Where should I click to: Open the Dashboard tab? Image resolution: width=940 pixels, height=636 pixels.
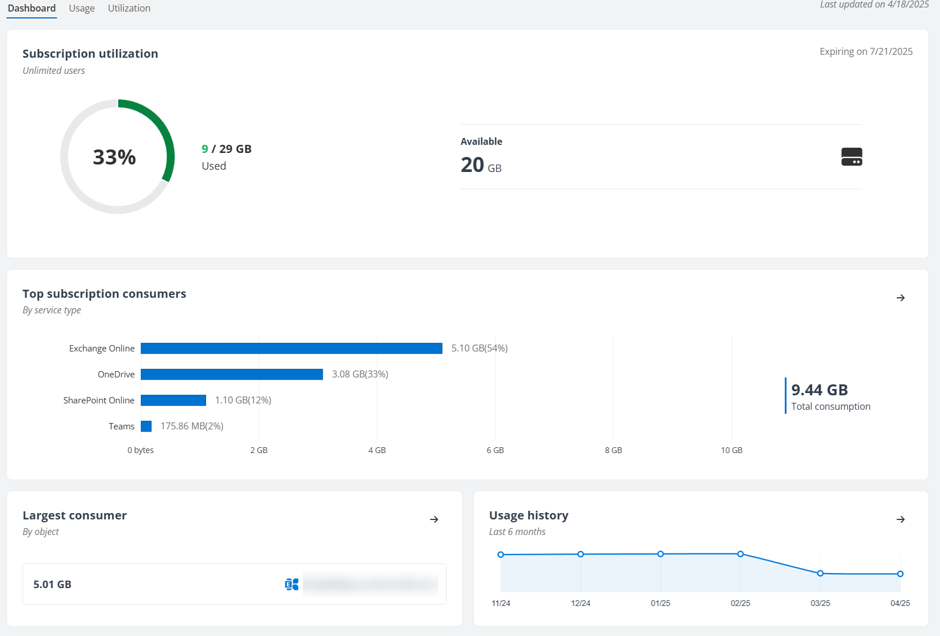coord(32,8)
